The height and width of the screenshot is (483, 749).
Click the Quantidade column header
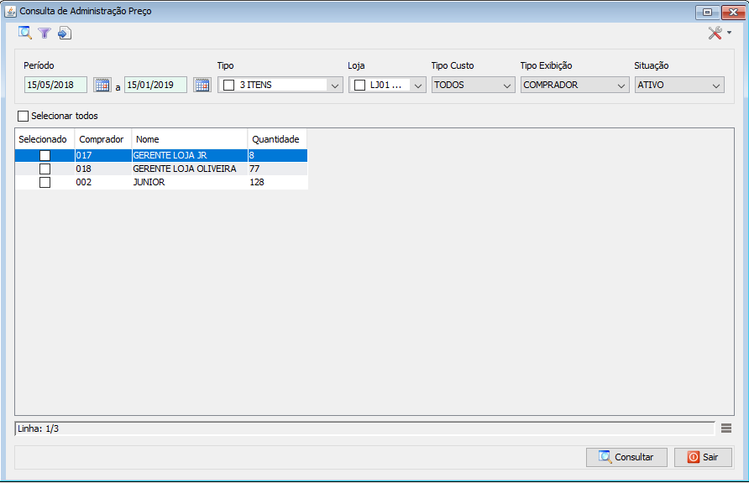[276, 139]
